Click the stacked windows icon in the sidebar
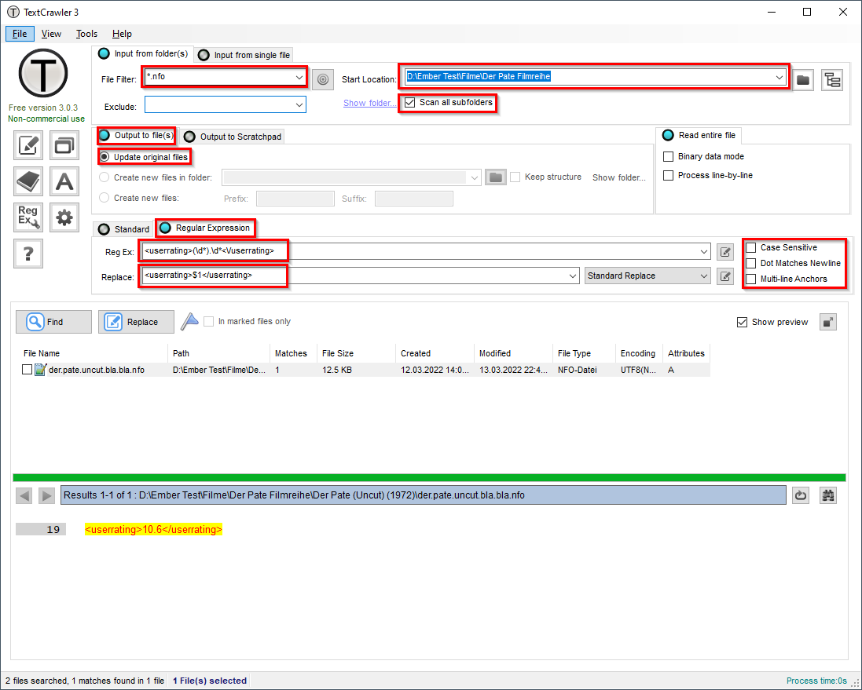Image resolution: width=862 pixels, height=690 pixels. [x=64, y=145]
